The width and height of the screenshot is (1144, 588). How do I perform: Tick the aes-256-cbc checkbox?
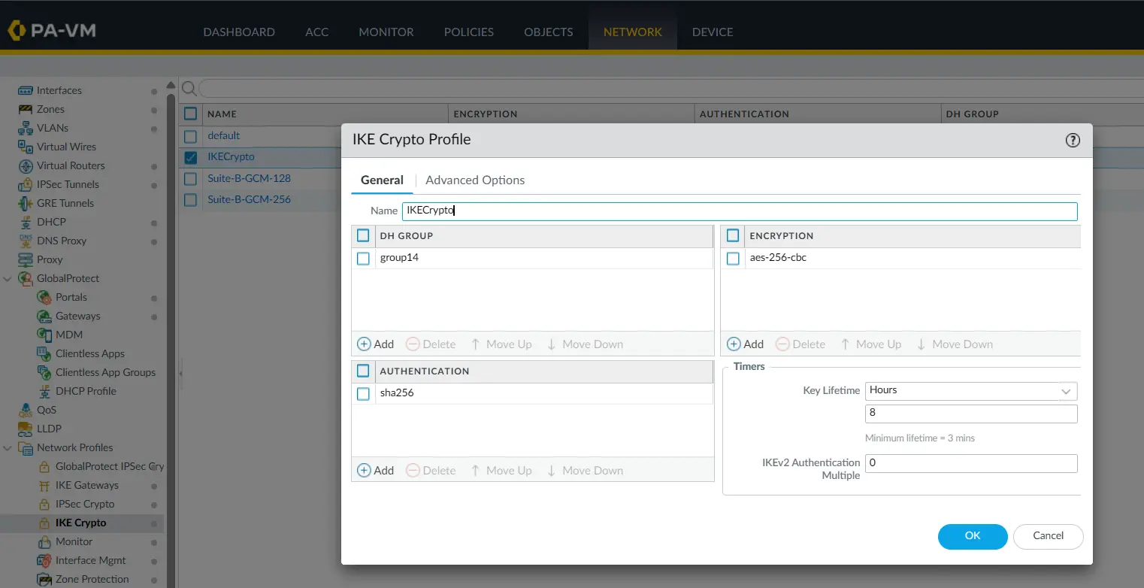733,258
